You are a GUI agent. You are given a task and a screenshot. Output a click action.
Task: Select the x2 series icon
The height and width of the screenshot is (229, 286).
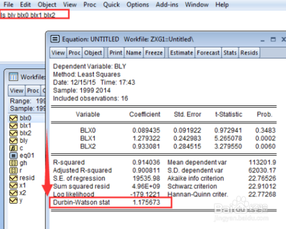[14, 193]
